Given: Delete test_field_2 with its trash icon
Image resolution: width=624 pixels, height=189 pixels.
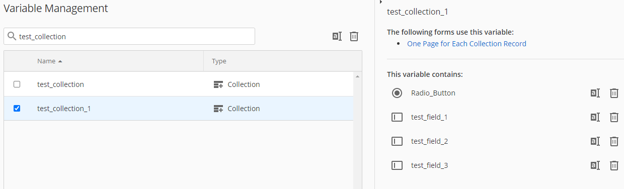Looking at the screenshot, I should click(x=614, y=141).
